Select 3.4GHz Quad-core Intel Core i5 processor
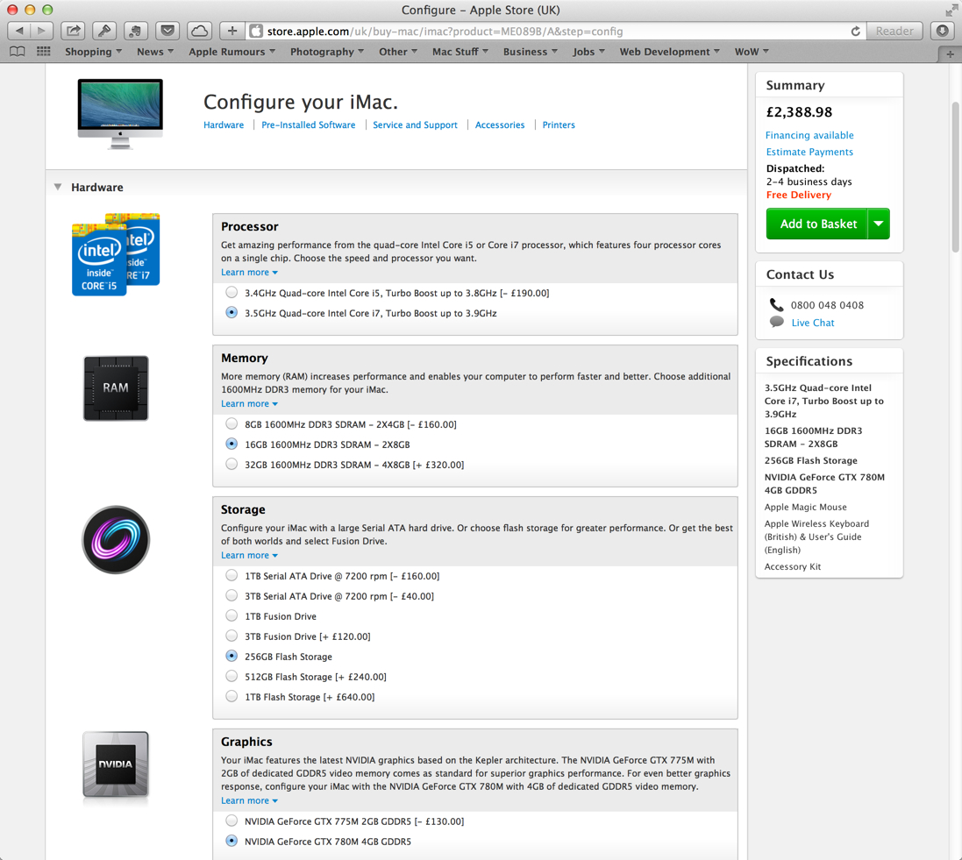962x860 pixels. coord(232,293)
